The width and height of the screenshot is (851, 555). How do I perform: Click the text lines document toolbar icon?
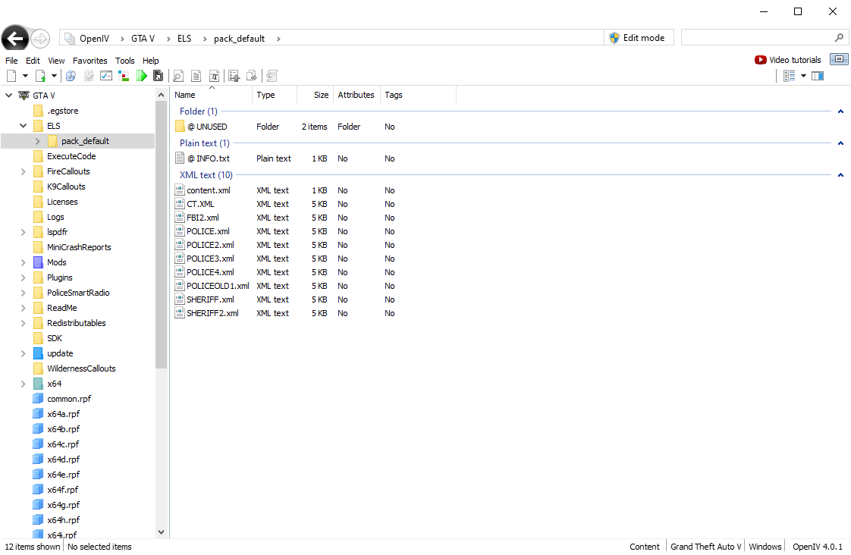click(196, 76)
